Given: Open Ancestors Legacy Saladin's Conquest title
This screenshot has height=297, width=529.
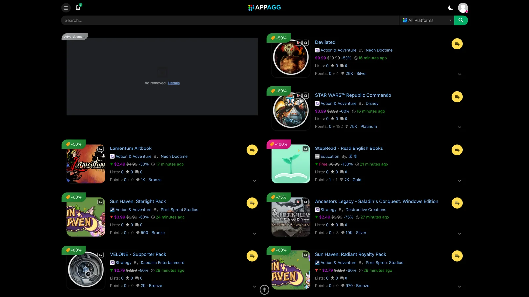Looking at the screenshot, I should (x=377, y=202).
